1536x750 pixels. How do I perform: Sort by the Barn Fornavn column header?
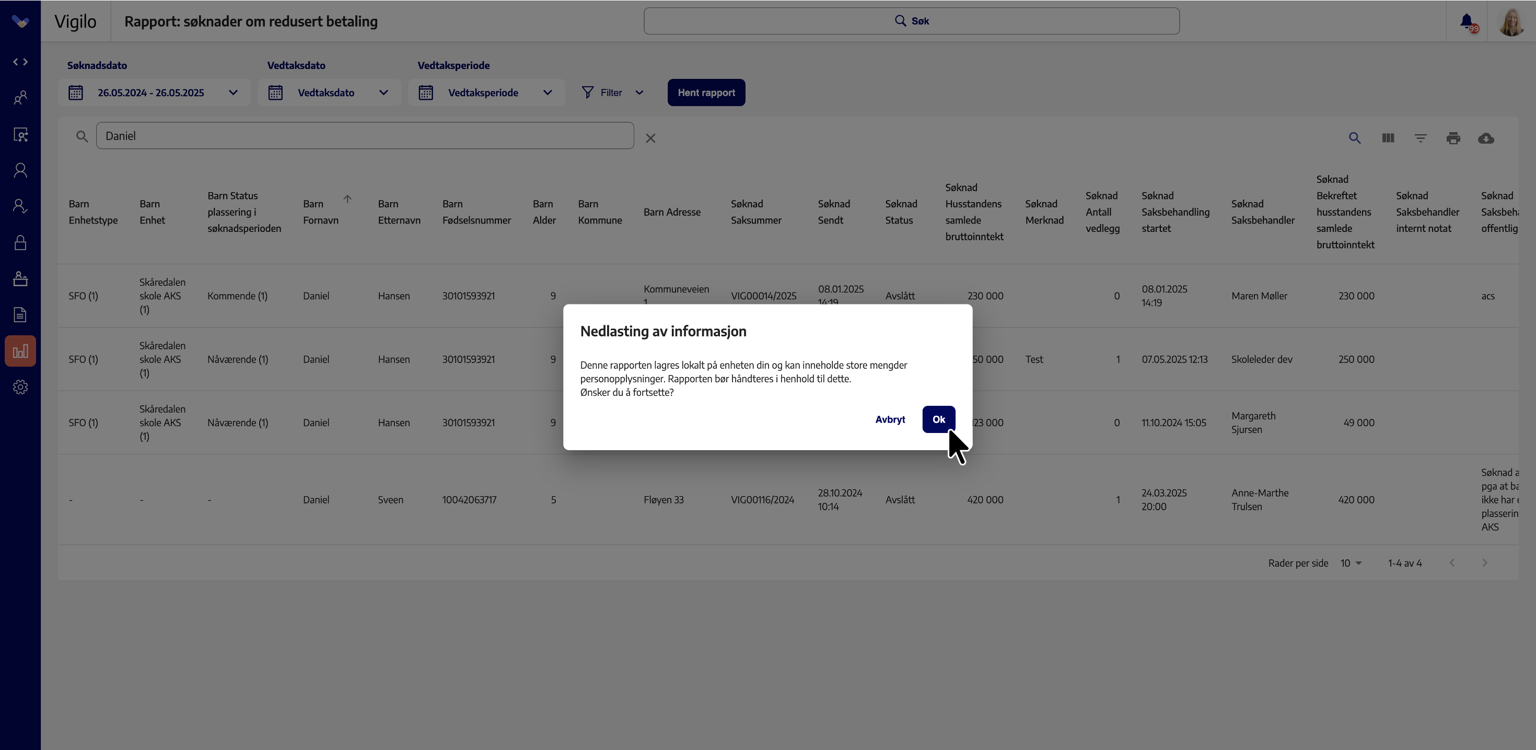point(321,212)
